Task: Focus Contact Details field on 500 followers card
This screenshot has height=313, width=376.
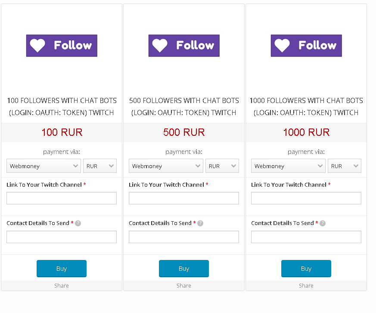Action: click(x=184, y=237)
